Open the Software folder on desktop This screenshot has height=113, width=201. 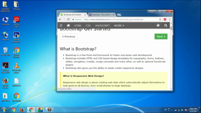coord(16,6)
